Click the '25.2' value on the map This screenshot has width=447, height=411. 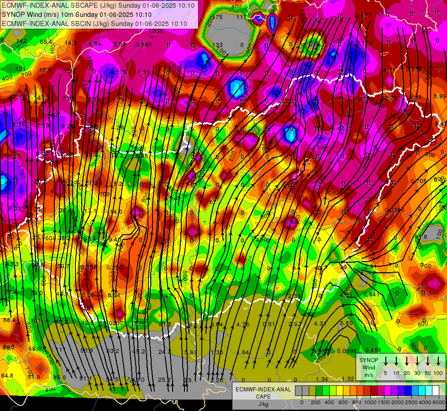point(164,379)
